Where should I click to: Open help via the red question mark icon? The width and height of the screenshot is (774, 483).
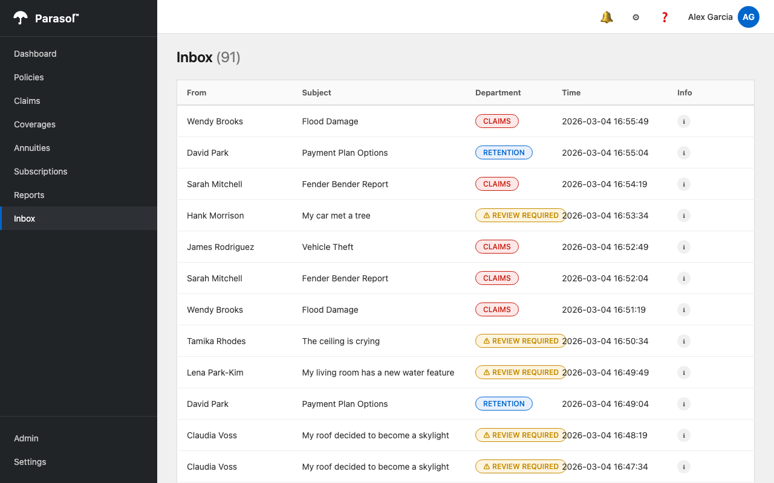[665, 17]
